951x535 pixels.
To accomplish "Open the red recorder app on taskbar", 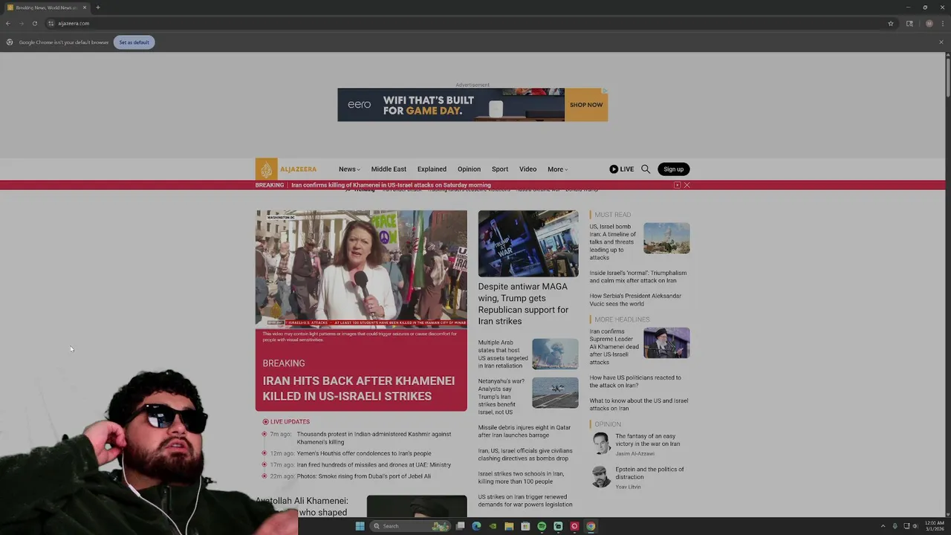I will 574,526.
